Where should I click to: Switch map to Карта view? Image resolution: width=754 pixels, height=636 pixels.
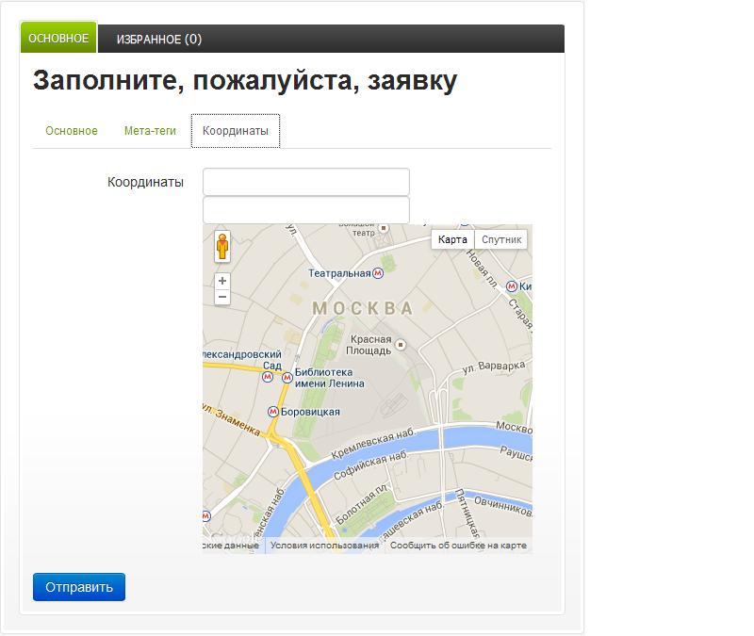452,239
